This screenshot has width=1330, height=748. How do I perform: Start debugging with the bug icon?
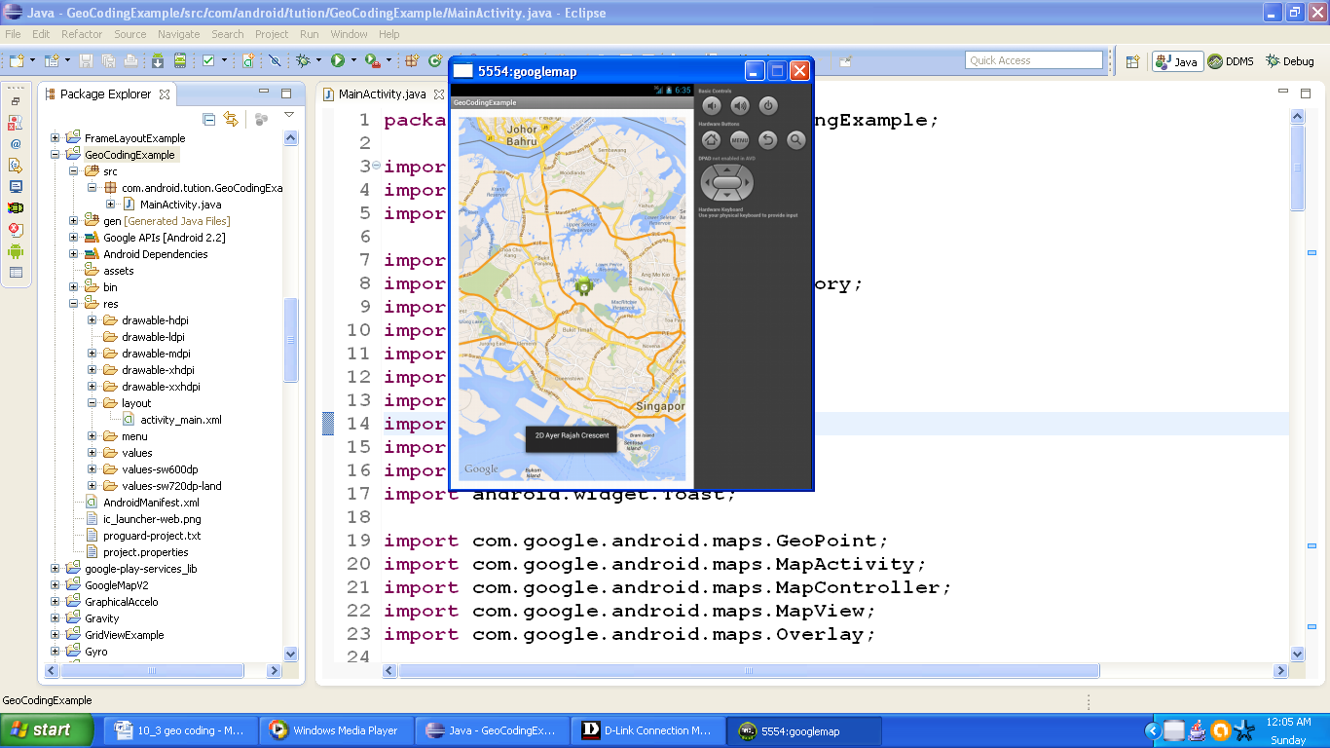pos(304,60)
